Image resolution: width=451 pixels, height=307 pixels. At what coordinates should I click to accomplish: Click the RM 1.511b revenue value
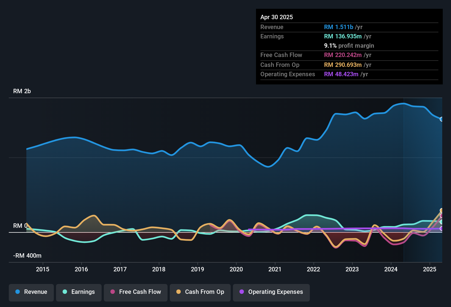point(338,27)
